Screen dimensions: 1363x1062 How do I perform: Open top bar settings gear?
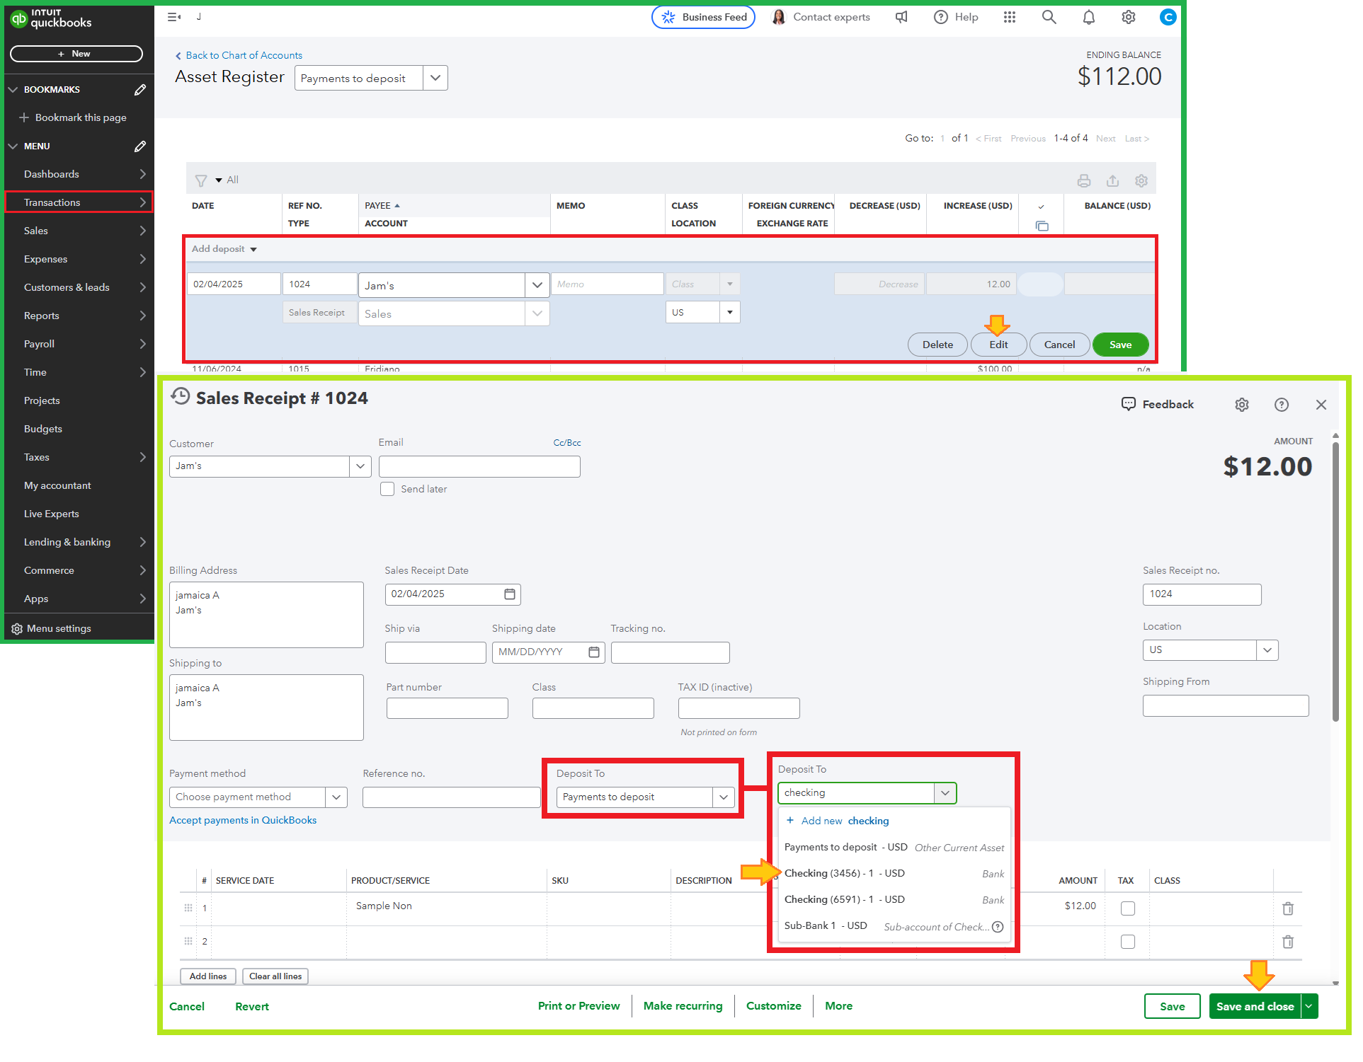pos(1129,17)
